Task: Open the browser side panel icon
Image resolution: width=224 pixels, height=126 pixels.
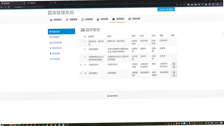Action: coord(209,4)
